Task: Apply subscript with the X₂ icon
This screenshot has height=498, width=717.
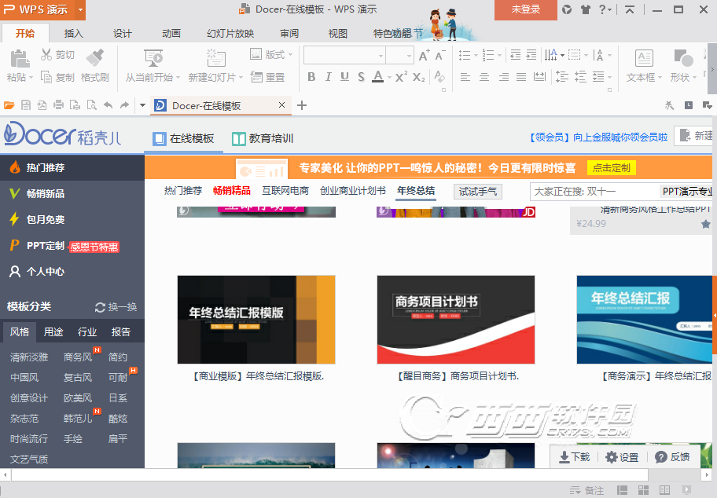Action: coord(418,77)
